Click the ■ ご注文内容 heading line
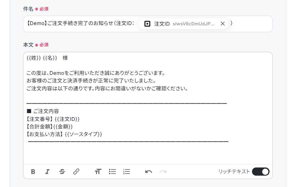 [43, 111]
